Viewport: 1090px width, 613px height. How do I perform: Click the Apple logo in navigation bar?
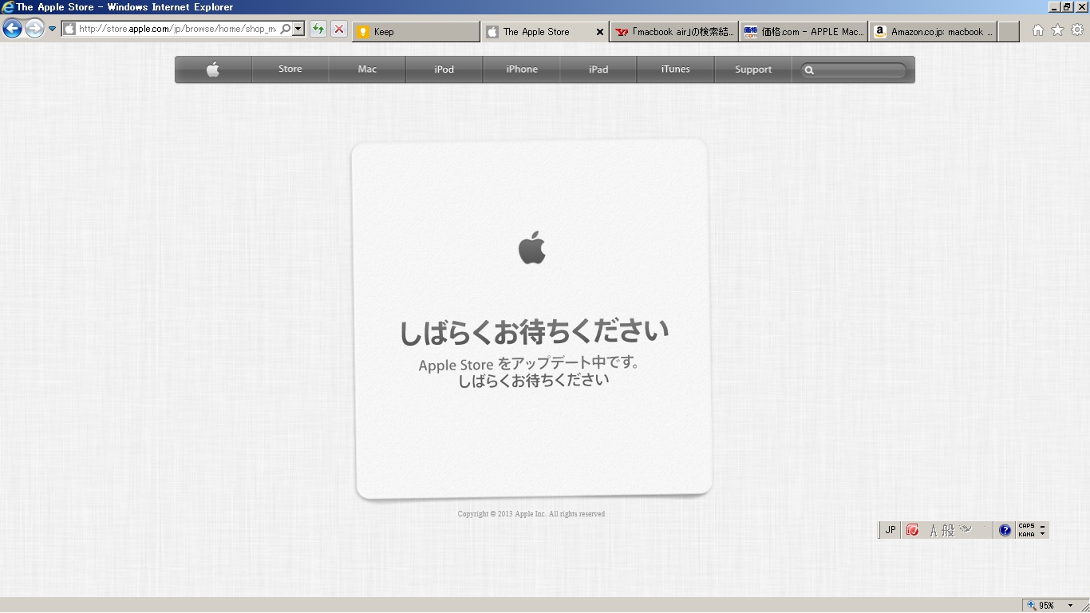point(213,69)
